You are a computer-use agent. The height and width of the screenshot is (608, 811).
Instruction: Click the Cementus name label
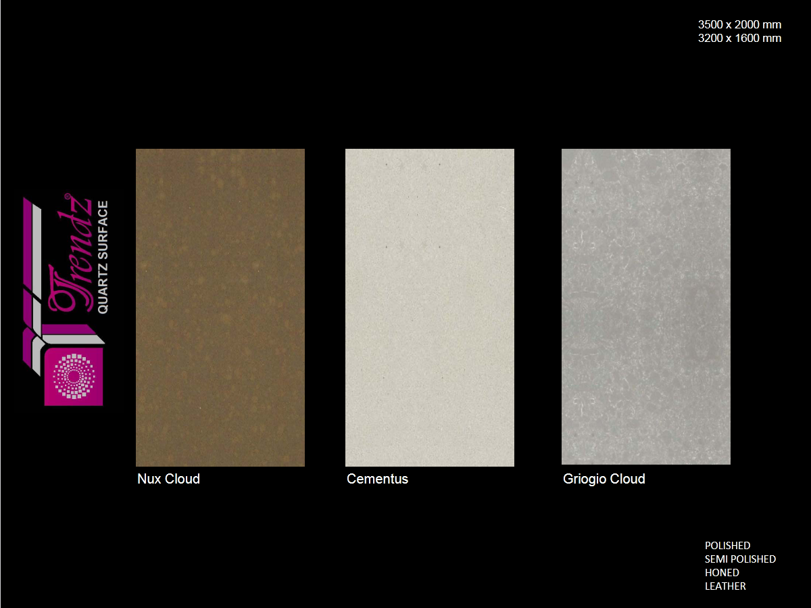377,479
